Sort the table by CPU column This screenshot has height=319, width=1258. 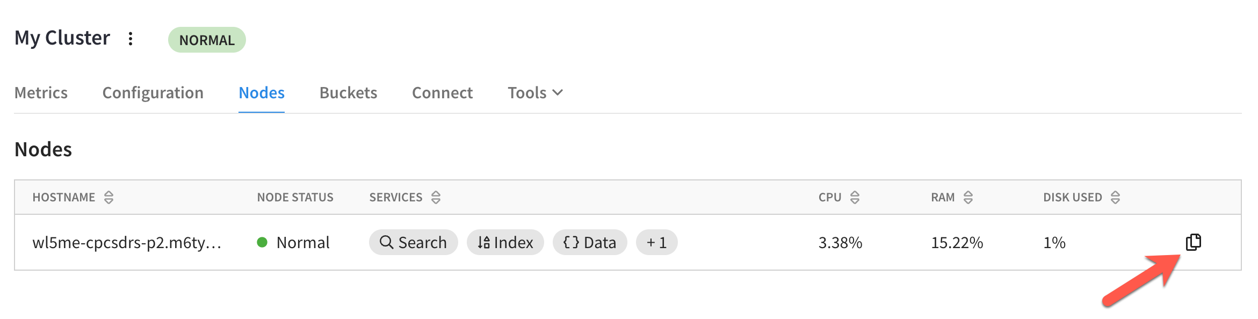855,197
